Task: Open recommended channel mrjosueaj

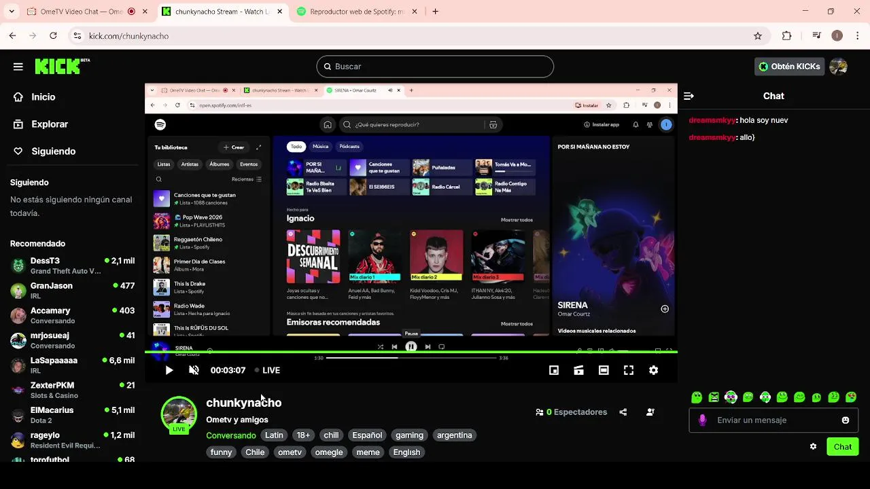Action: pos(72,340)
